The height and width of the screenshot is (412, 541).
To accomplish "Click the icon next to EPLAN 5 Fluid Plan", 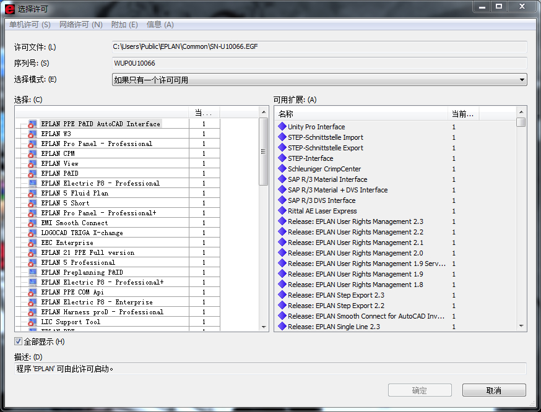I will [32, 194].
